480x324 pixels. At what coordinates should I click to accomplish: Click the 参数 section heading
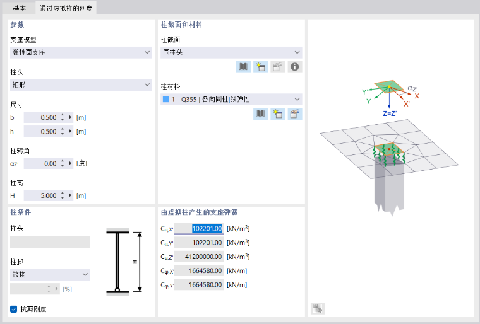[17, 25]
